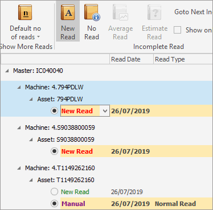The width and height of the screenshot is (213, 210).
Task: Select the Master: IC040040 row text
Action: click(38, 71)
